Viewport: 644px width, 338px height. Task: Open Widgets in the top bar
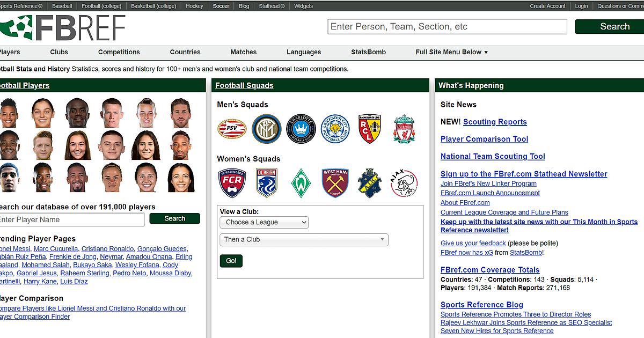[304, 6]
